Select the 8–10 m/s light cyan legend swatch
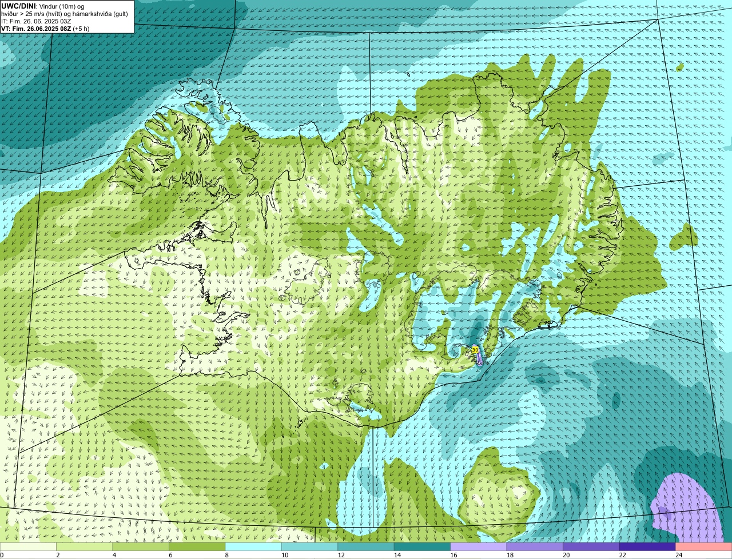This screenshot has height=559, width=732. click(253, 547)
